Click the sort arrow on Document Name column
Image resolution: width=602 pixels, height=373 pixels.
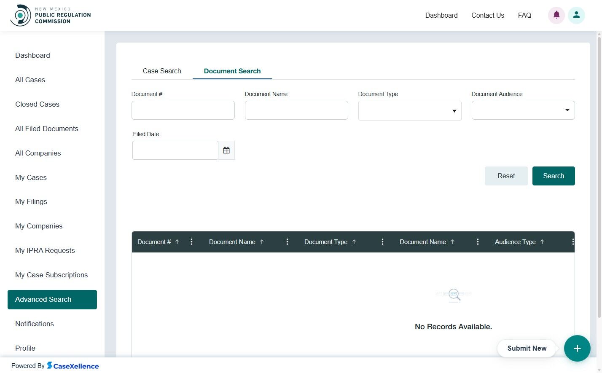pyautogui.click(x=262, y=242)
